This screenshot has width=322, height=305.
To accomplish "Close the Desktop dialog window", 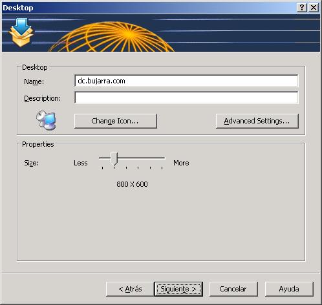I will (314, 8).
